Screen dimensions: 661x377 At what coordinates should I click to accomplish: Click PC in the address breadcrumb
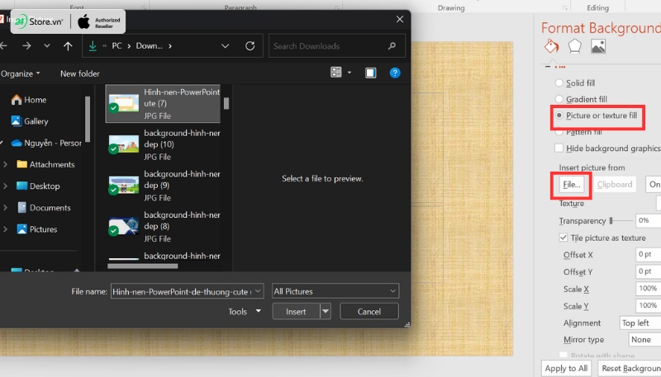coord(117,46)
